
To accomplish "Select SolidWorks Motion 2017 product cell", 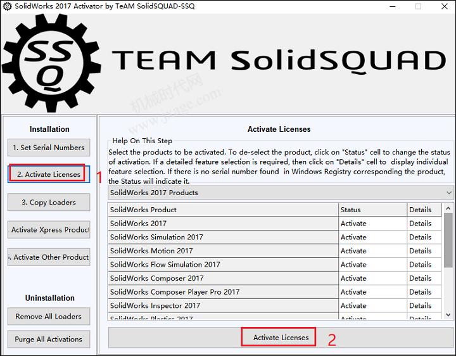I will tap(223, 251).
